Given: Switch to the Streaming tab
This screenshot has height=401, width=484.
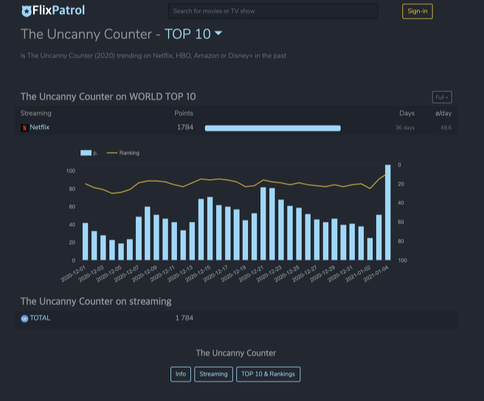Looking at the screenshot, I should click(x=213, y=374).
